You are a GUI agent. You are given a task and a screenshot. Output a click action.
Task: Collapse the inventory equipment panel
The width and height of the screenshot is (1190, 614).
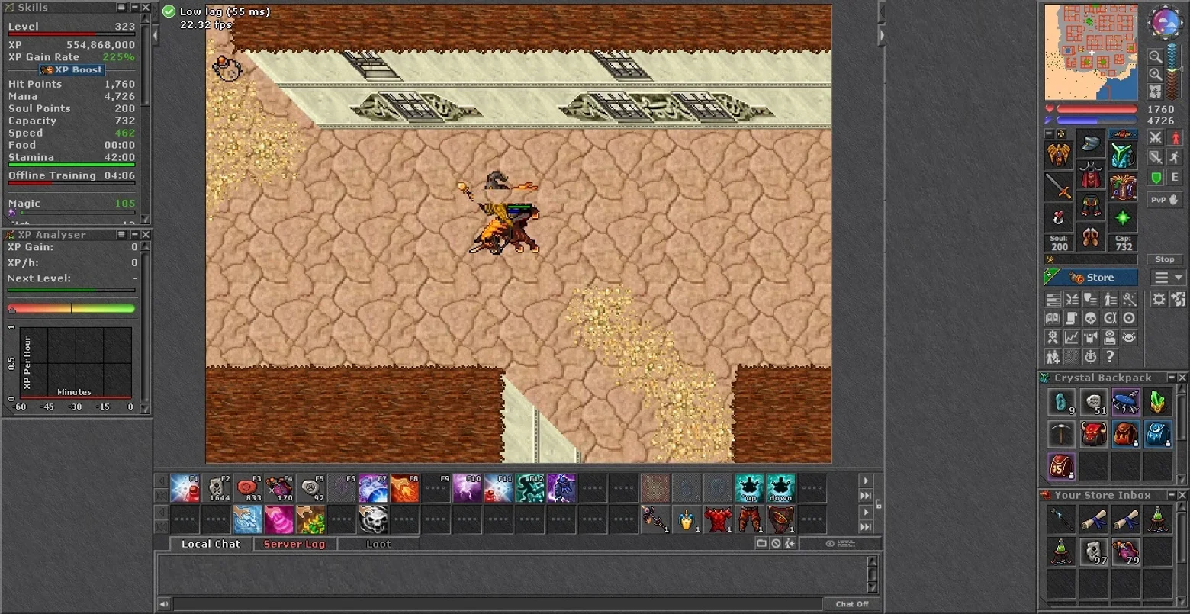[x=1049, y=133]
